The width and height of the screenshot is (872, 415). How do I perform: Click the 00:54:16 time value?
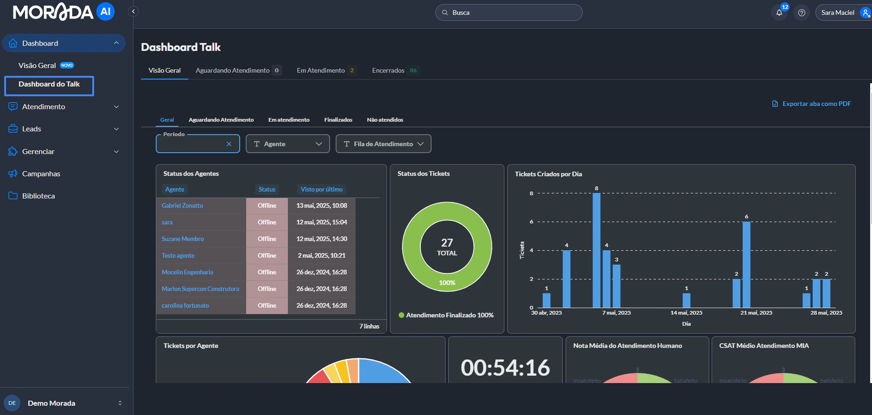pyautogui.click(x=505, y=368)
